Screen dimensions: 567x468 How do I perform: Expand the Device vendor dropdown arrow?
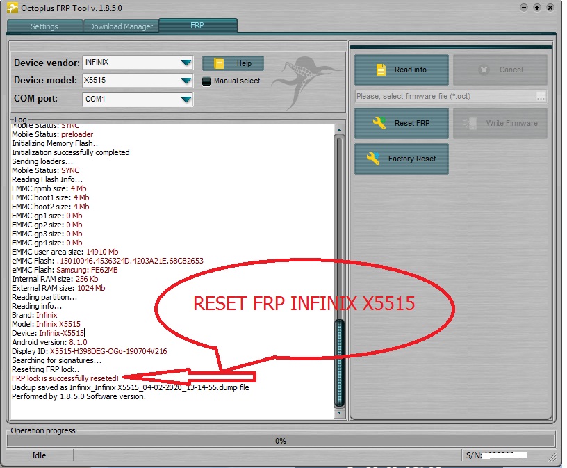(186, 63)
